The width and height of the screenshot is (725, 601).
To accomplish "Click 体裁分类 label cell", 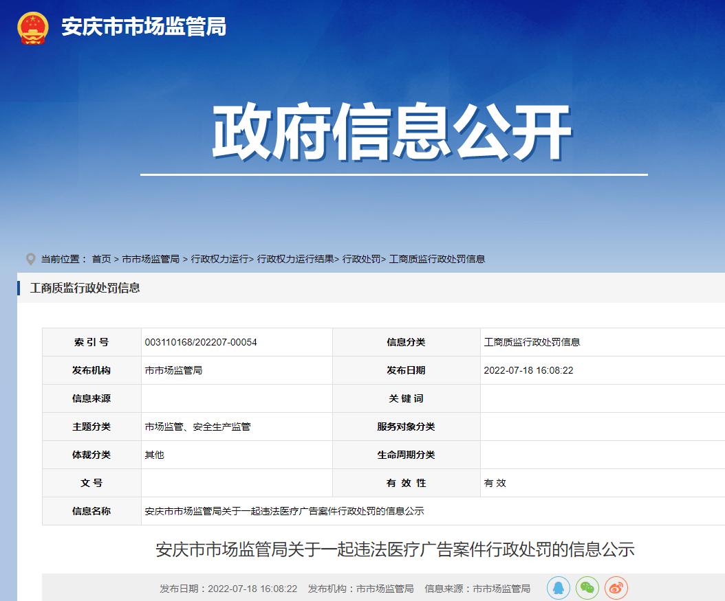I will click(x=91, y=455).
